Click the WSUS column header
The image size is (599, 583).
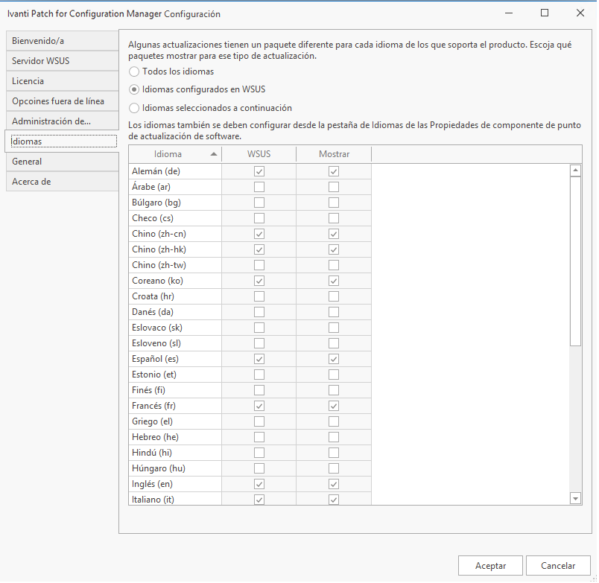point(259,154)
